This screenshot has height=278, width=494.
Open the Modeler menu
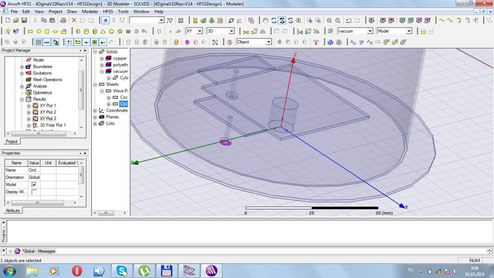coord(90,12)
